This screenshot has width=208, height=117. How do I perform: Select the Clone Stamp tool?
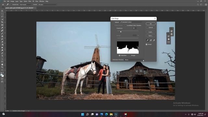click(x=2, y=36)
